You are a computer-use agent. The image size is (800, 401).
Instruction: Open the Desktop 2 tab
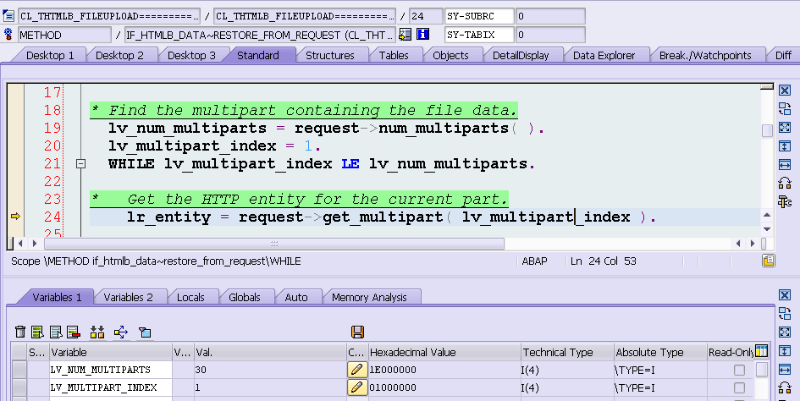point(119,55)
